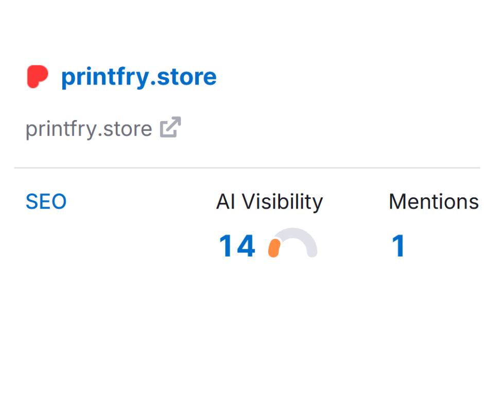Click the semicircle progress indicator
The height and width of the screenshot is (406, 484).
coord(292,243)
